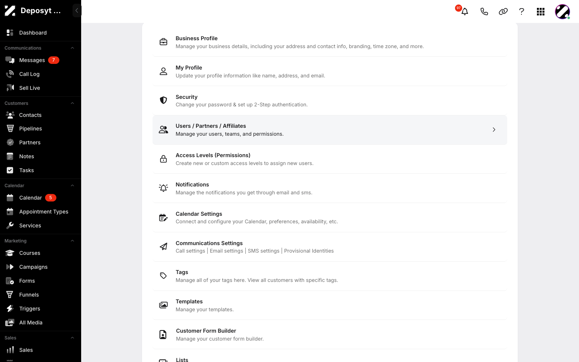The height and width of the screenshot is (362, 579).
Task: Click the Provisional Identities link
Action: (309, 251)
